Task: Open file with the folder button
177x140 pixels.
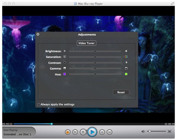Action: [x=75, y=132]
